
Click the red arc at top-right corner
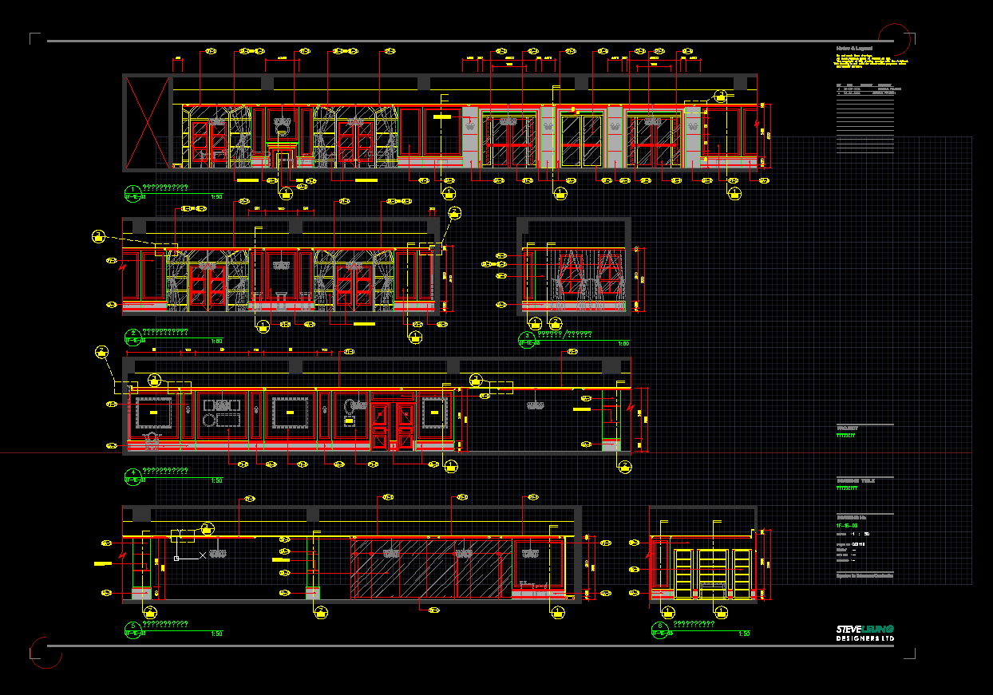(x=894, y=40)
